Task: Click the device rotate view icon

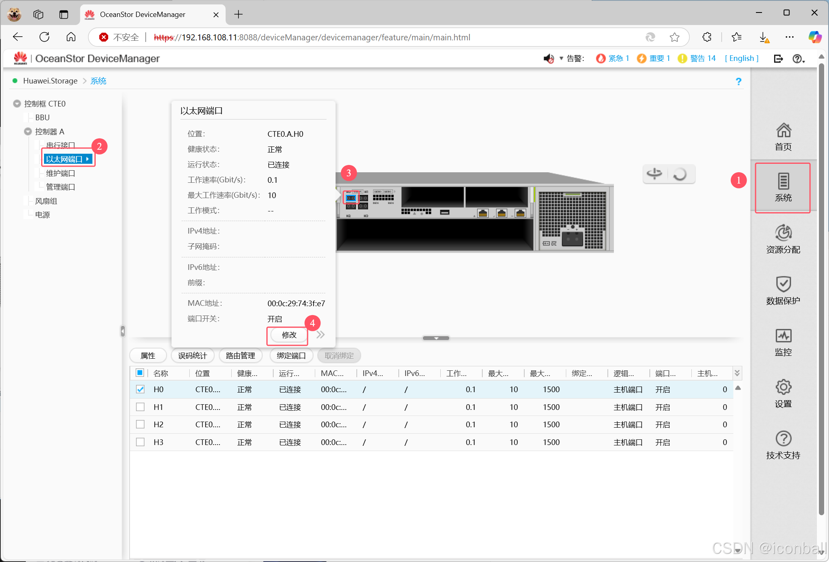Action: click(x=654, y=174)
